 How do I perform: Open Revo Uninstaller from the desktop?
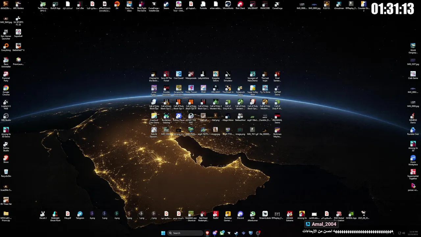(6, 62)
